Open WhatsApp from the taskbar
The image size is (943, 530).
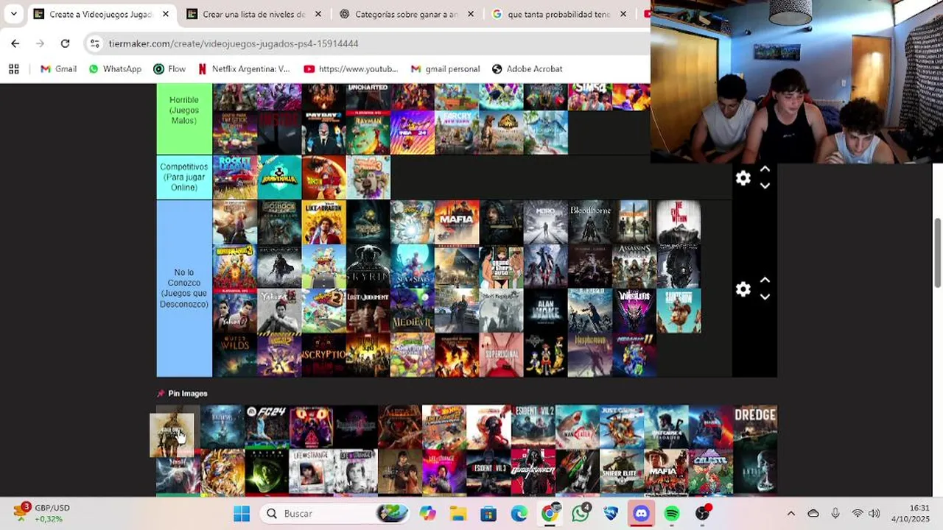[x=581, y=513]
